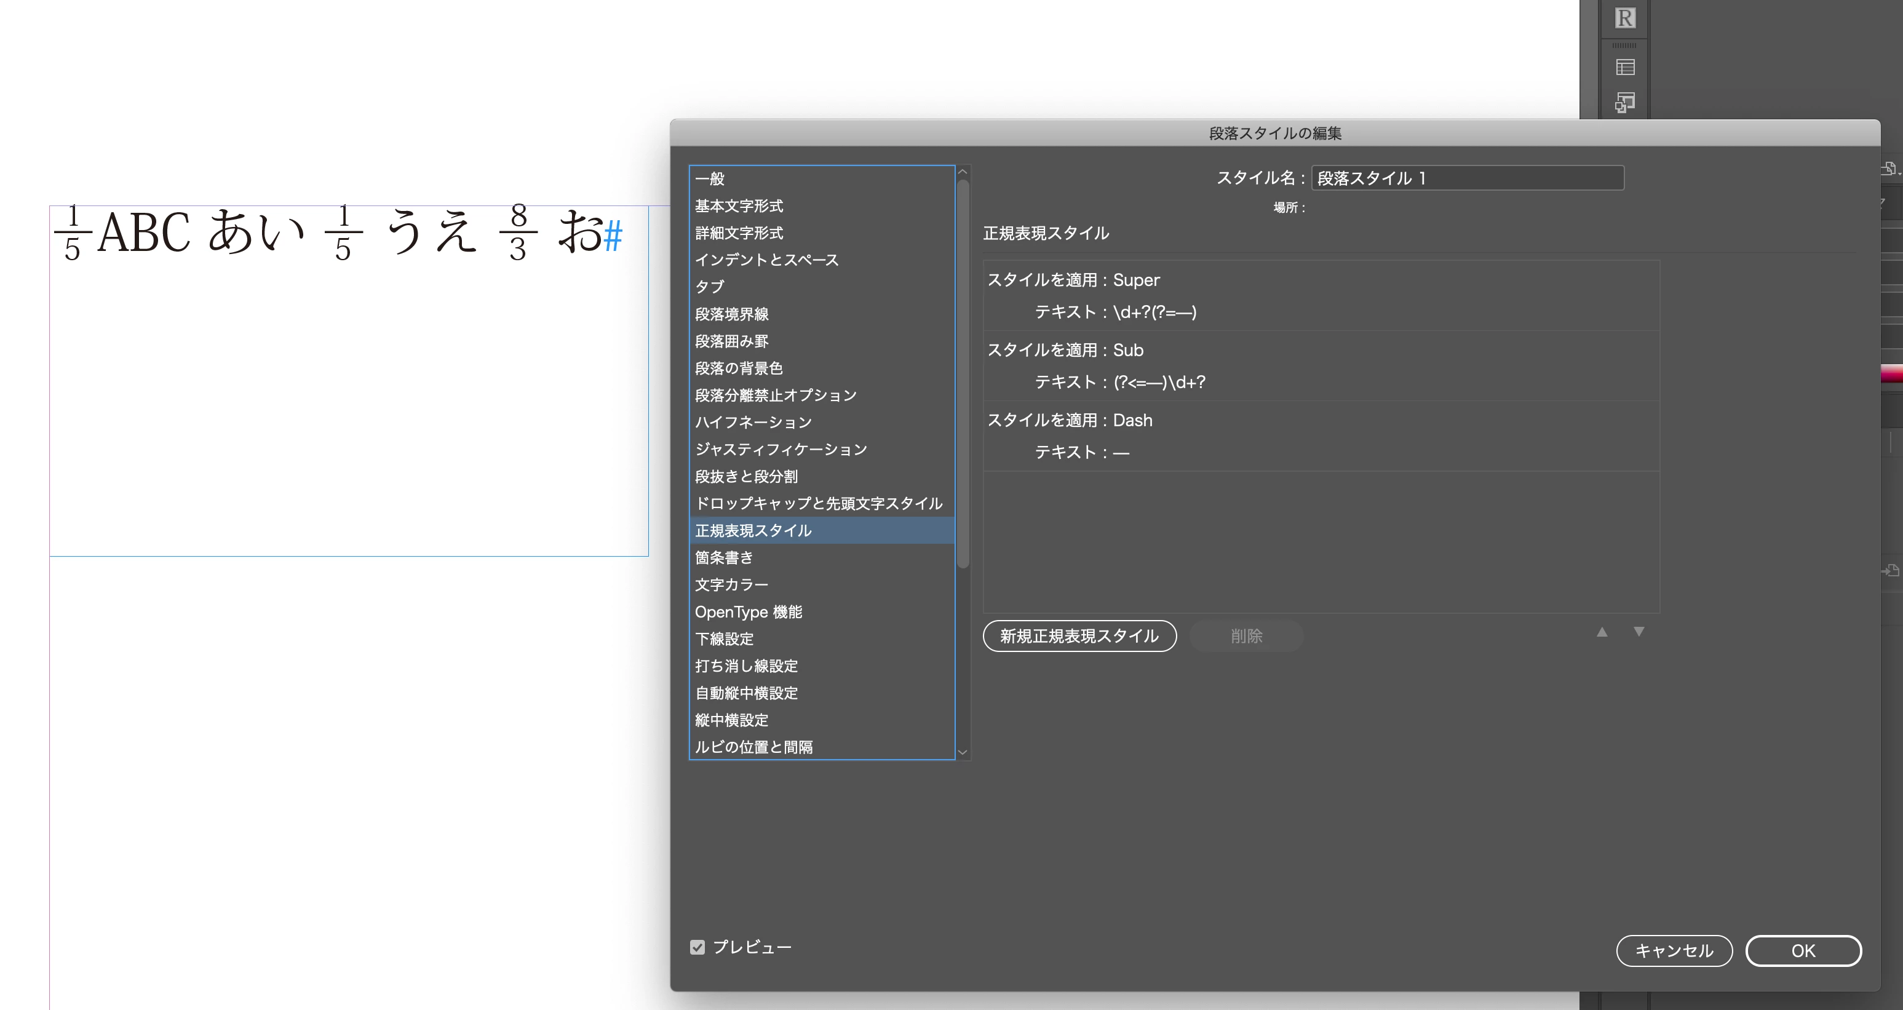The height and width of the screenshot is (1010, 1903).
Task: Select OpenType 機能 in the category list
Action: (749, 612)
